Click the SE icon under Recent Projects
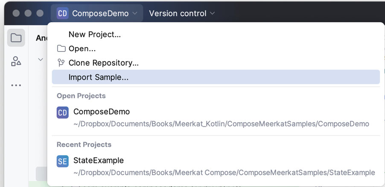Screen dimensions: 385x187 click(62, 161)
